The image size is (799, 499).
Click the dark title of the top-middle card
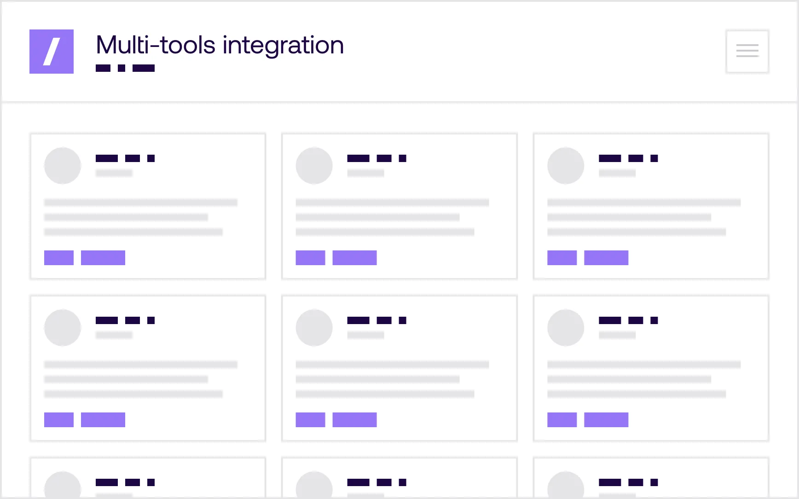tap(376, 158)
